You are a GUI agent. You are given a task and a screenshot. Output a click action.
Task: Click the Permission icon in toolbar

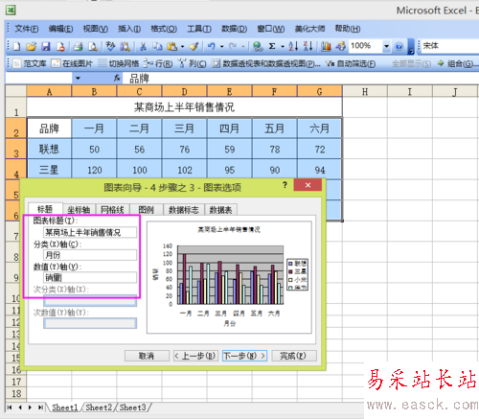[x=60, y=47]
